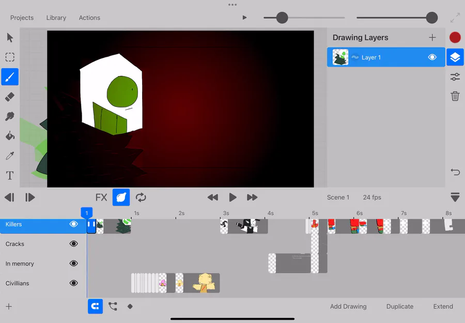
Task: Open the Actions menu
Action: tap(89, 18)
